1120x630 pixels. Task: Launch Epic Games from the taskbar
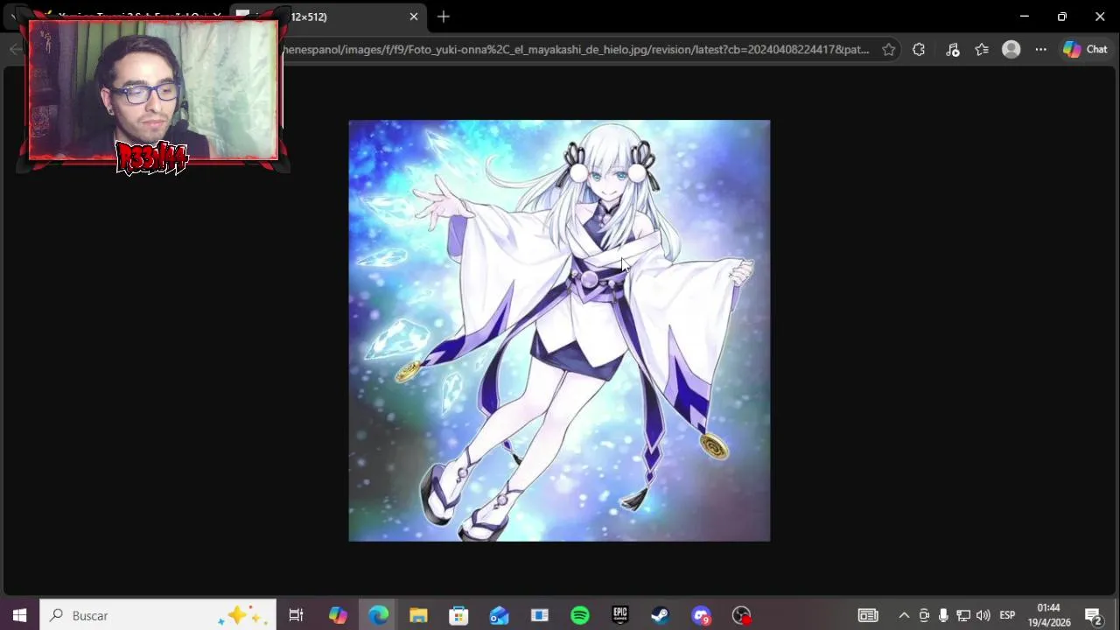tap(620, 615)
